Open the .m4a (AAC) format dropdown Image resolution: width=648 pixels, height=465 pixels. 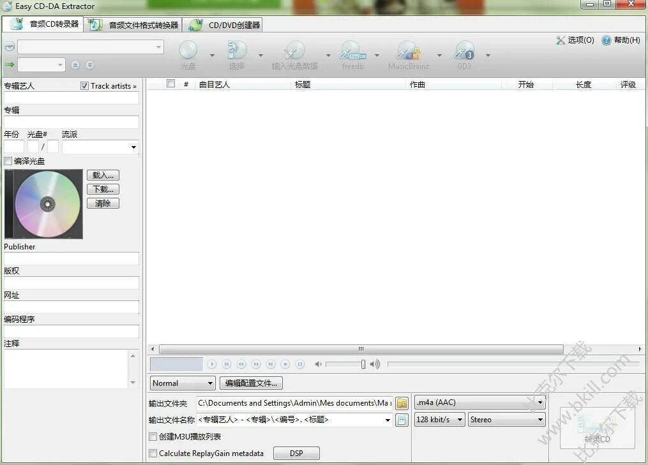tap(539, 402)
